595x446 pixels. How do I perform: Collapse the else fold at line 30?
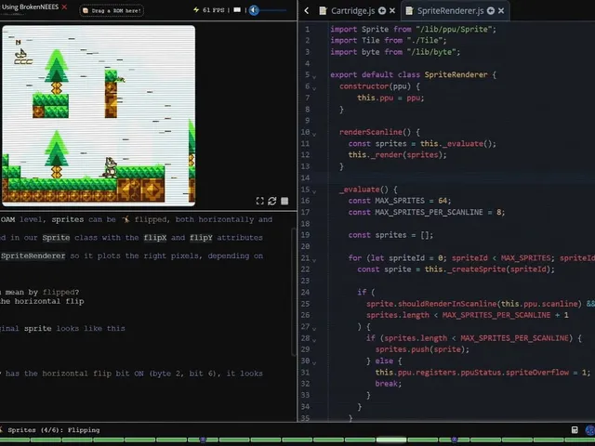(x=314, y=362)
